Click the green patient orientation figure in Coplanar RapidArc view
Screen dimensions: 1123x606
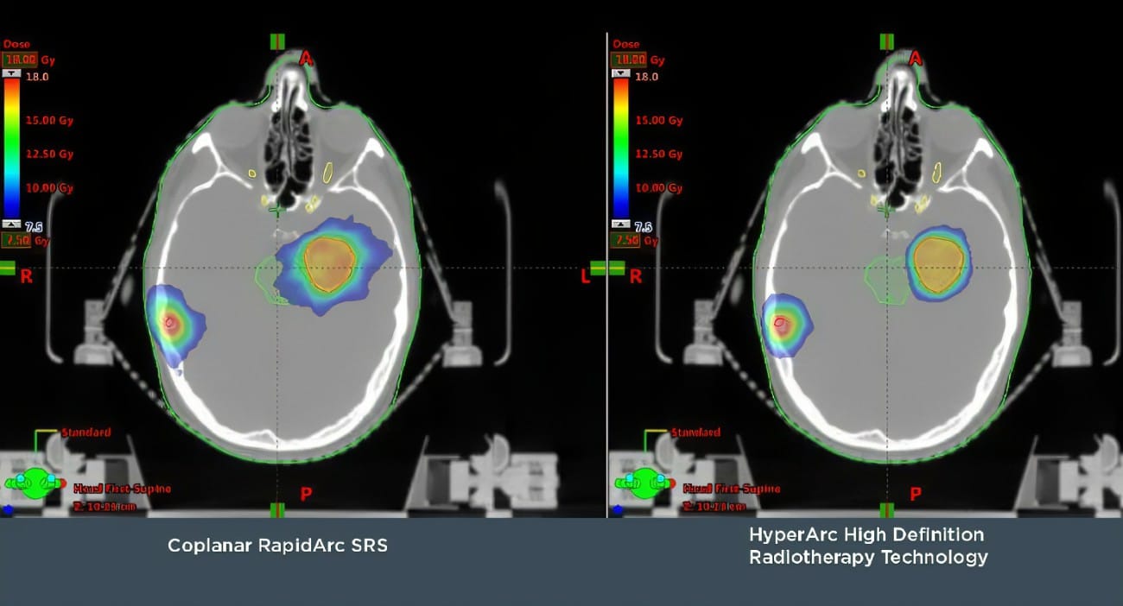coord(35,483)
